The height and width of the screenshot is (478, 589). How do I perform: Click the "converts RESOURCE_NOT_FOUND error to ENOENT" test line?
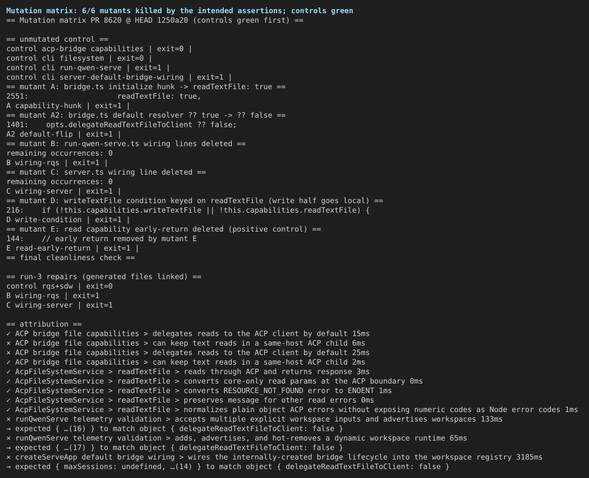pos(199,390)
